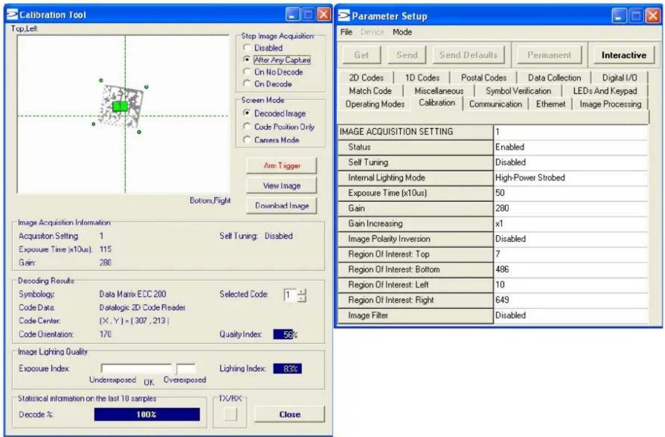Image resolution: width=665 pixels, height=437 pixels.
Task: Increase Selected Code with up stepper arrow
Action: [x=302, y=292]
